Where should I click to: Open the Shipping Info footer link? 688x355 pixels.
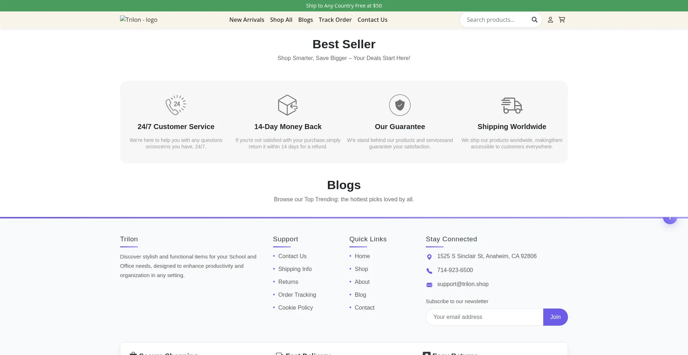[x=295, y=269]
